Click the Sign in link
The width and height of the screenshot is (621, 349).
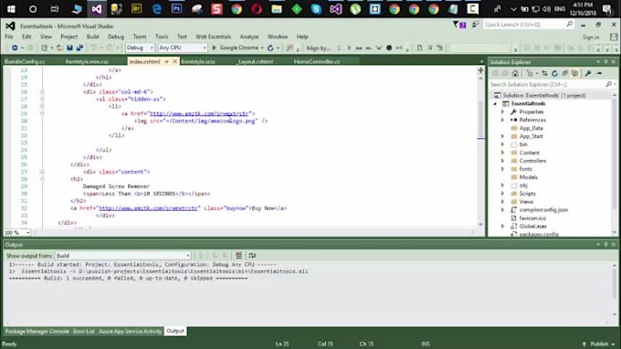(591, 37)
